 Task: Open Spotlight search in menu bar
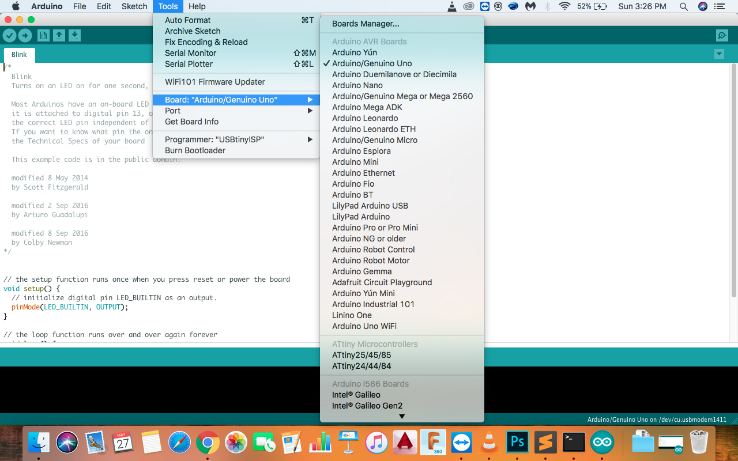point(684,6)
